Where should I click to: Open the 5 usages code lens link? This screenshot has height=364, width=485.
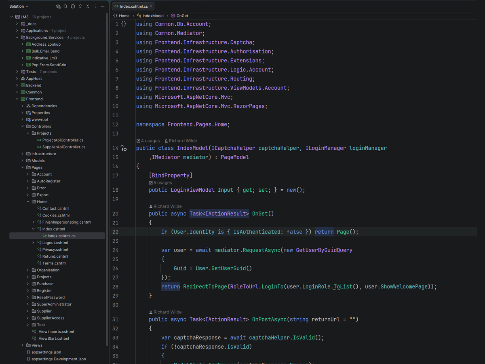[x=160, y=183]
